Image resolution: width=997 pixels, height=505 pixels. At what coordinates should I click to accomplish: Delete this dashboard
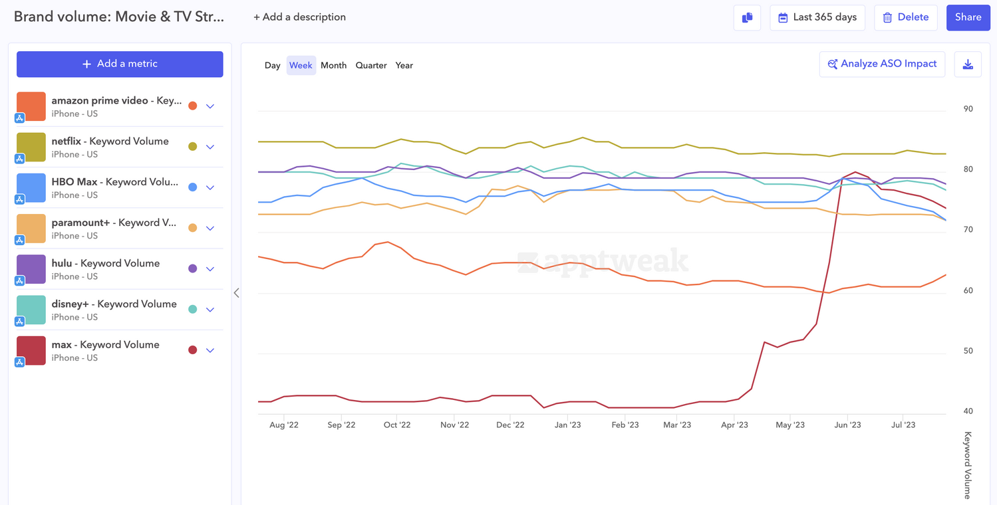point(906,18)
